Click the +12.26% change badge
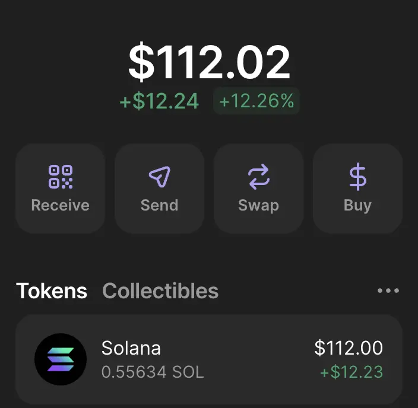The image size is (418, 408). [256, 101]
